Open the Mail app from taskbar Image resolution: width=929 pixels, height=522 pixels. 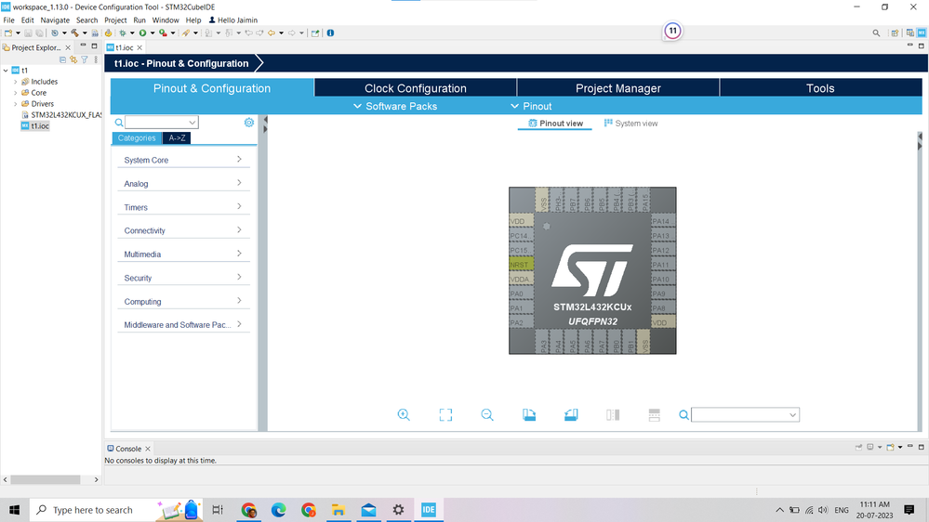point(368,510)
